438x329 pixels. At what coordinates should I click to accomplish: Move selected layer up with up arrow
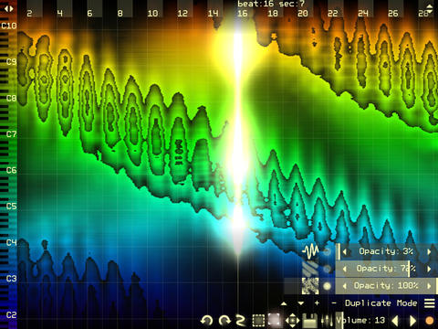tap(284, 303)
